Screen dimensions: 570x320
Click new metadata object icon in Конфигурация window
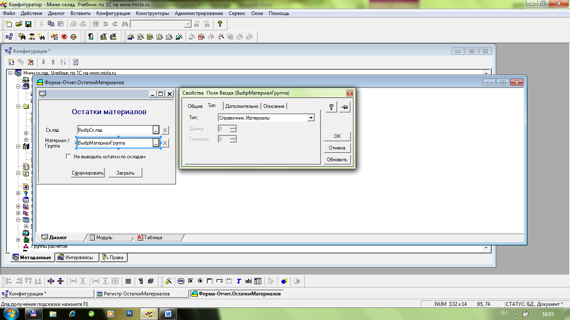pyautogui.click(x=11, y=62)
